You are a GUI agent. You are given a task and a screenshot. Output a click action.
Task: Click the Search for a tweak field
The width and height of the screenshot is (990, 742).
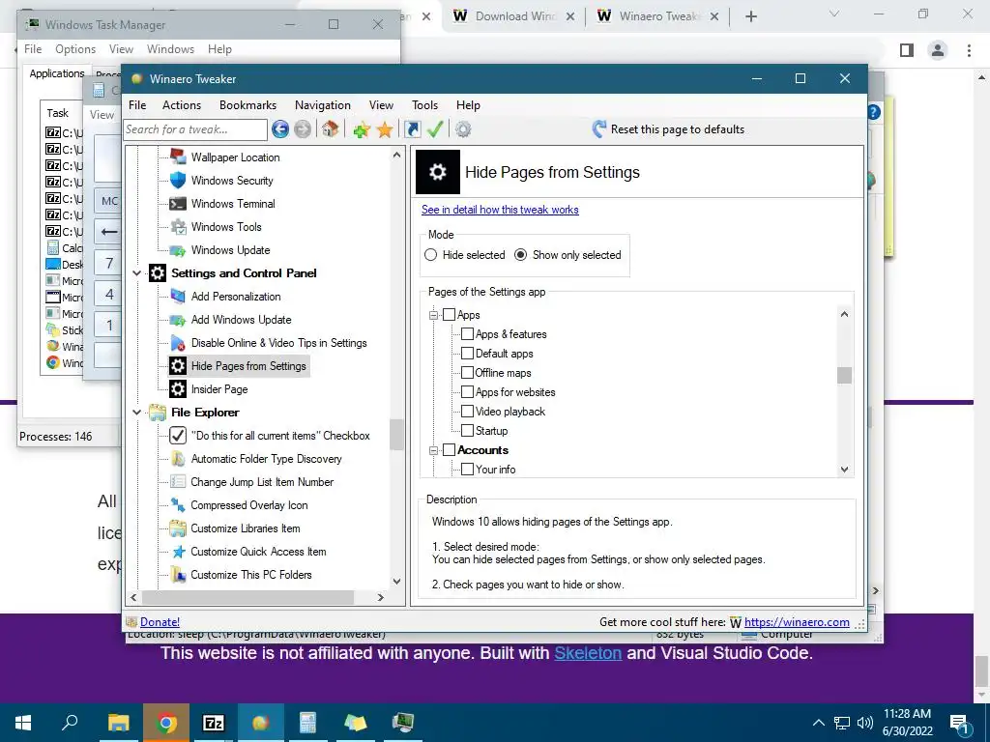click(x=195, y=129)
